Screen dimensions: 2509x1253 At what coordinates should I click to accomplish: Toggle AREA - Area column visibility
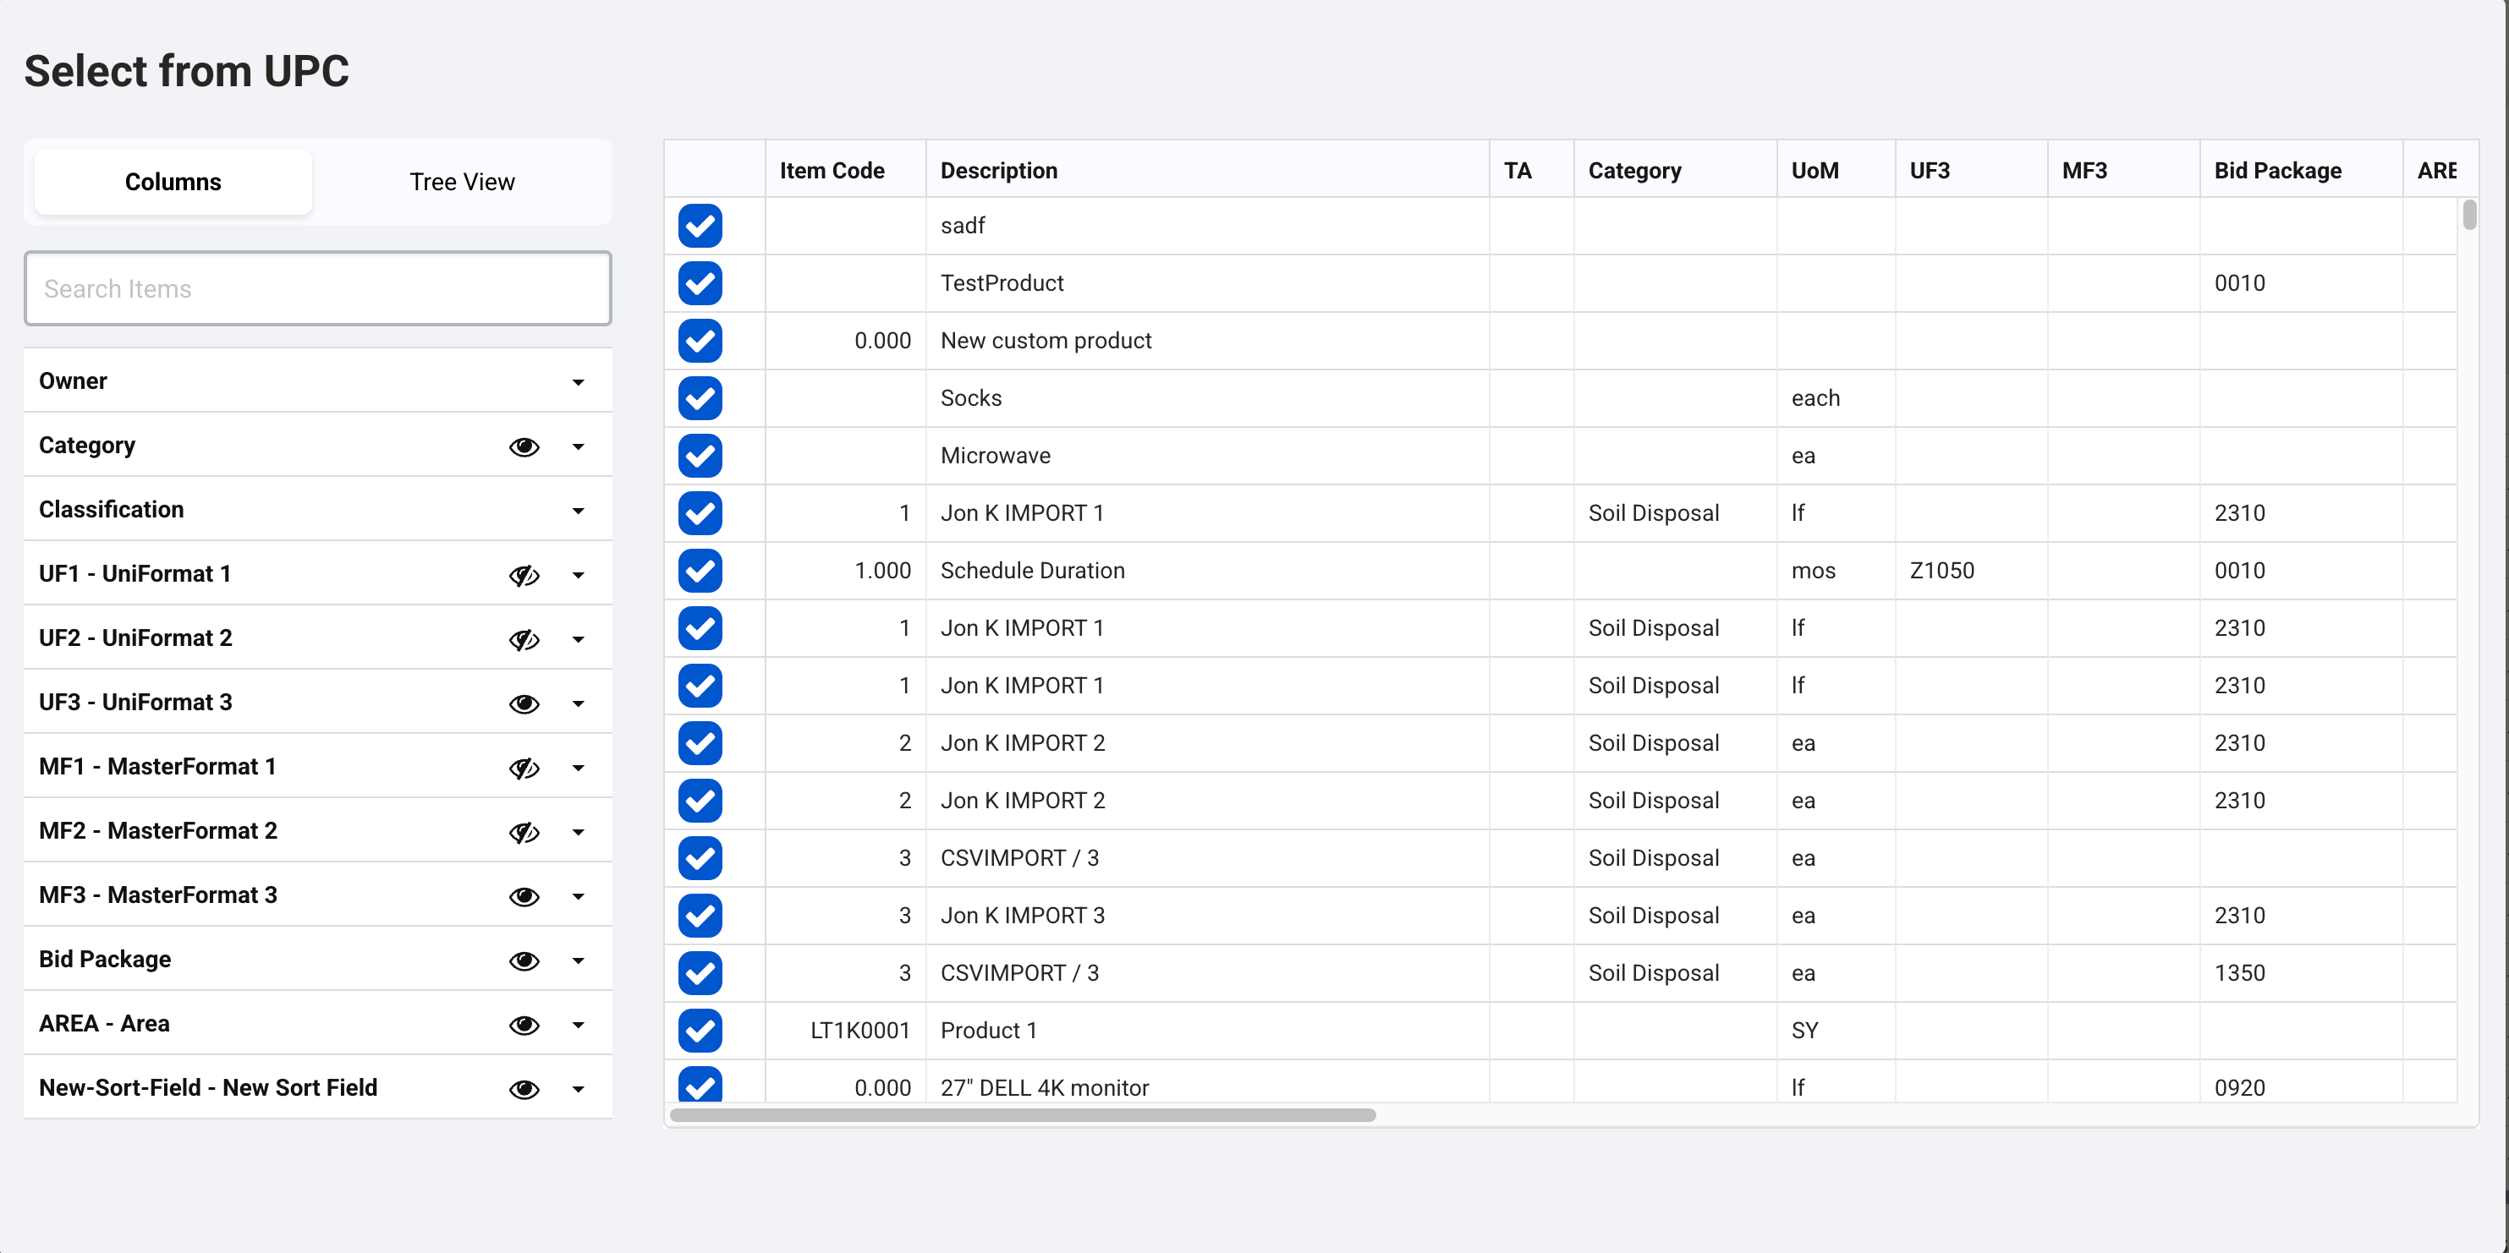(x=524, y=1024)
